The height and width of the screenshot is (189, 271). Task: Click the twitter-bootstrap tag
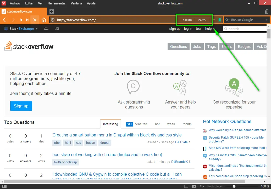click(65, 162)
